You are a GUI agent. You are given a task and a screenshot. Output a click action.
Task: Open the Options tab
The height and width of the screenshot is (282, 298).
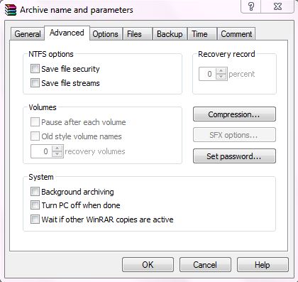106,34
